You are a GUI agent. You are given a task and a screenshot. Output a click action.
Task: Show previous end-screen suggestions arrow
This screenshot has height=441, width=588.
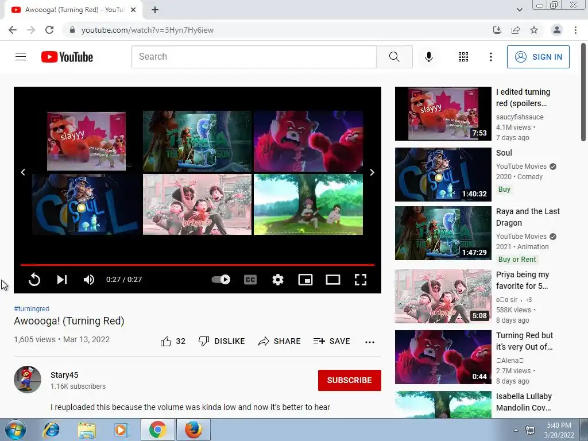[23, 172]
